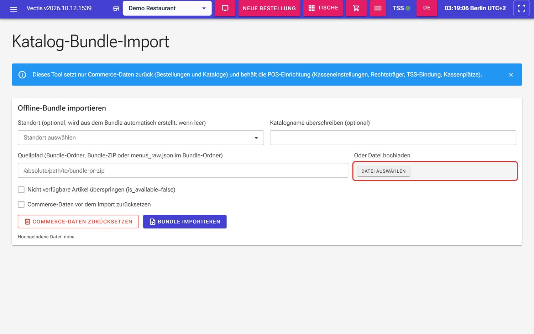The image size is (534, 334).
Task: Open the customer display screen button
Action: (225, 8)
